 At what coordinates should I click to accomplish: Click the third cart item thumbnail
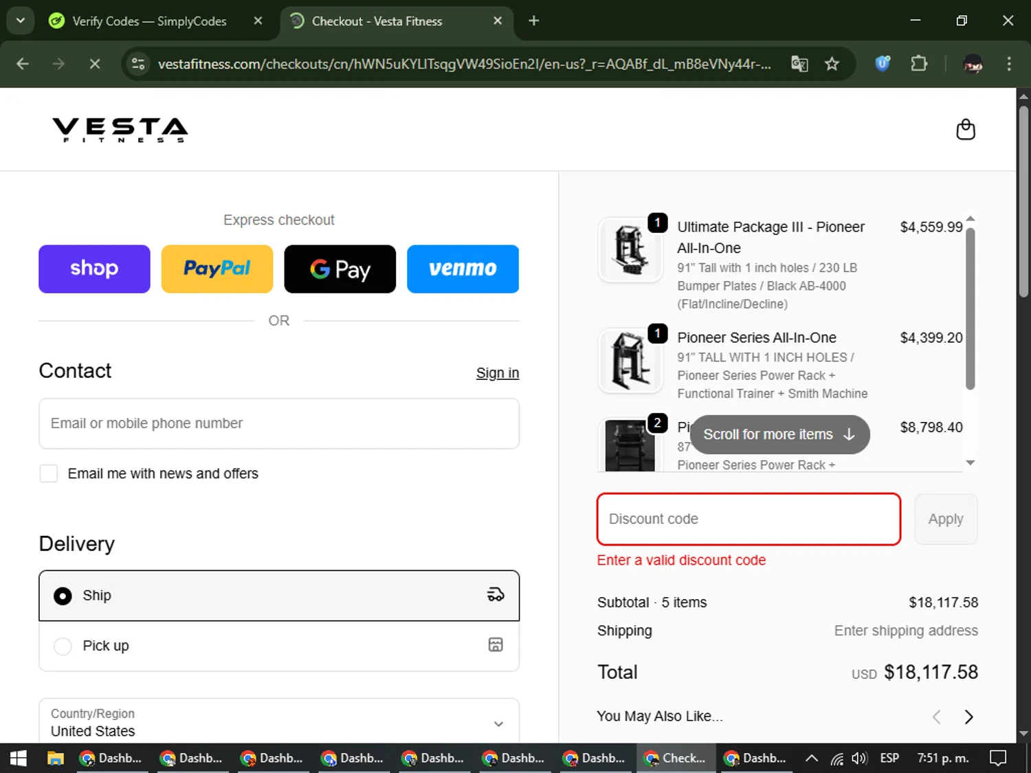click(x=630, y=445)
